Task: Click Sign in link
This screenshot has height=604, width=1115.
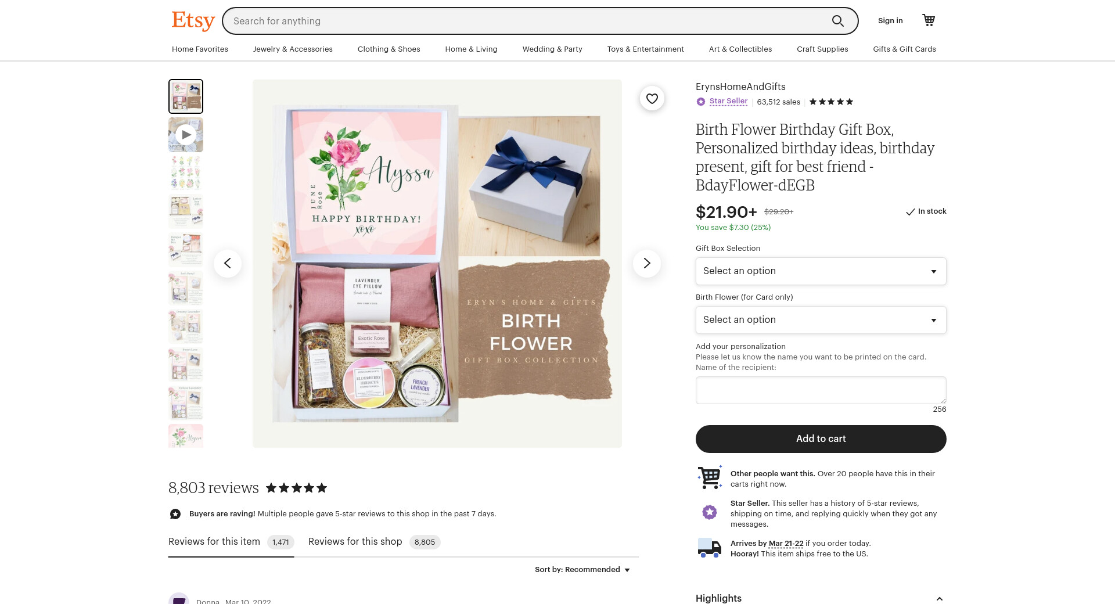Action: click(890, 21)
